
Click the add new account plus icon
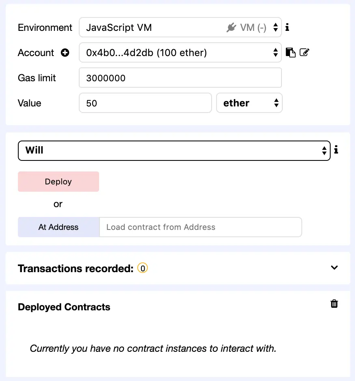click(65, 53)
